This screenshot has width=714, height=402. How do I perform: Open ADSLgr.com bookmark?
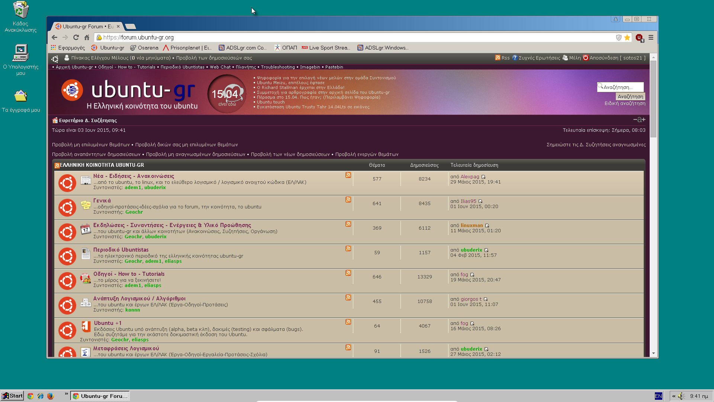pyautogui.click(x=243, y=48)
